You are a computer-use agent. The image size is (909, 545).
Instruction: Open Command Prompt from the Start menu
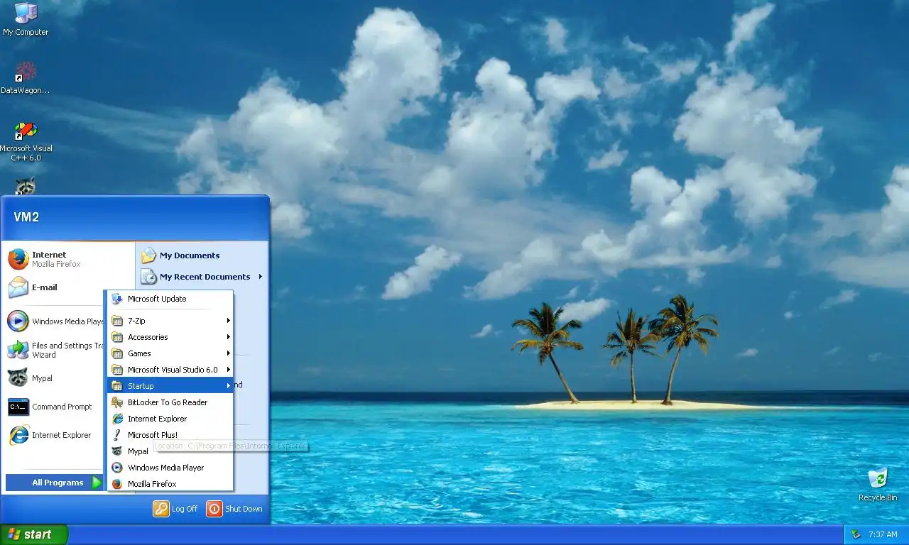click(x=55, y=407)
